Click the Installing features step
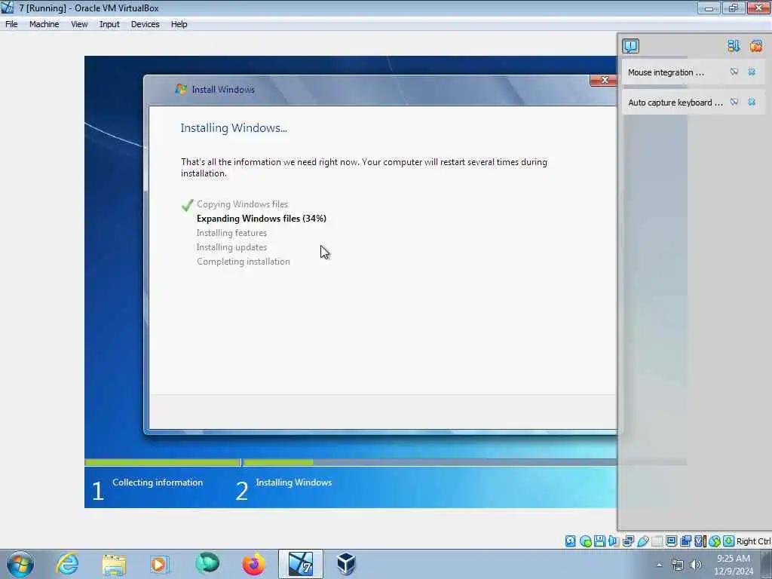This screenshot has height=579, width=772. point(231,232)
